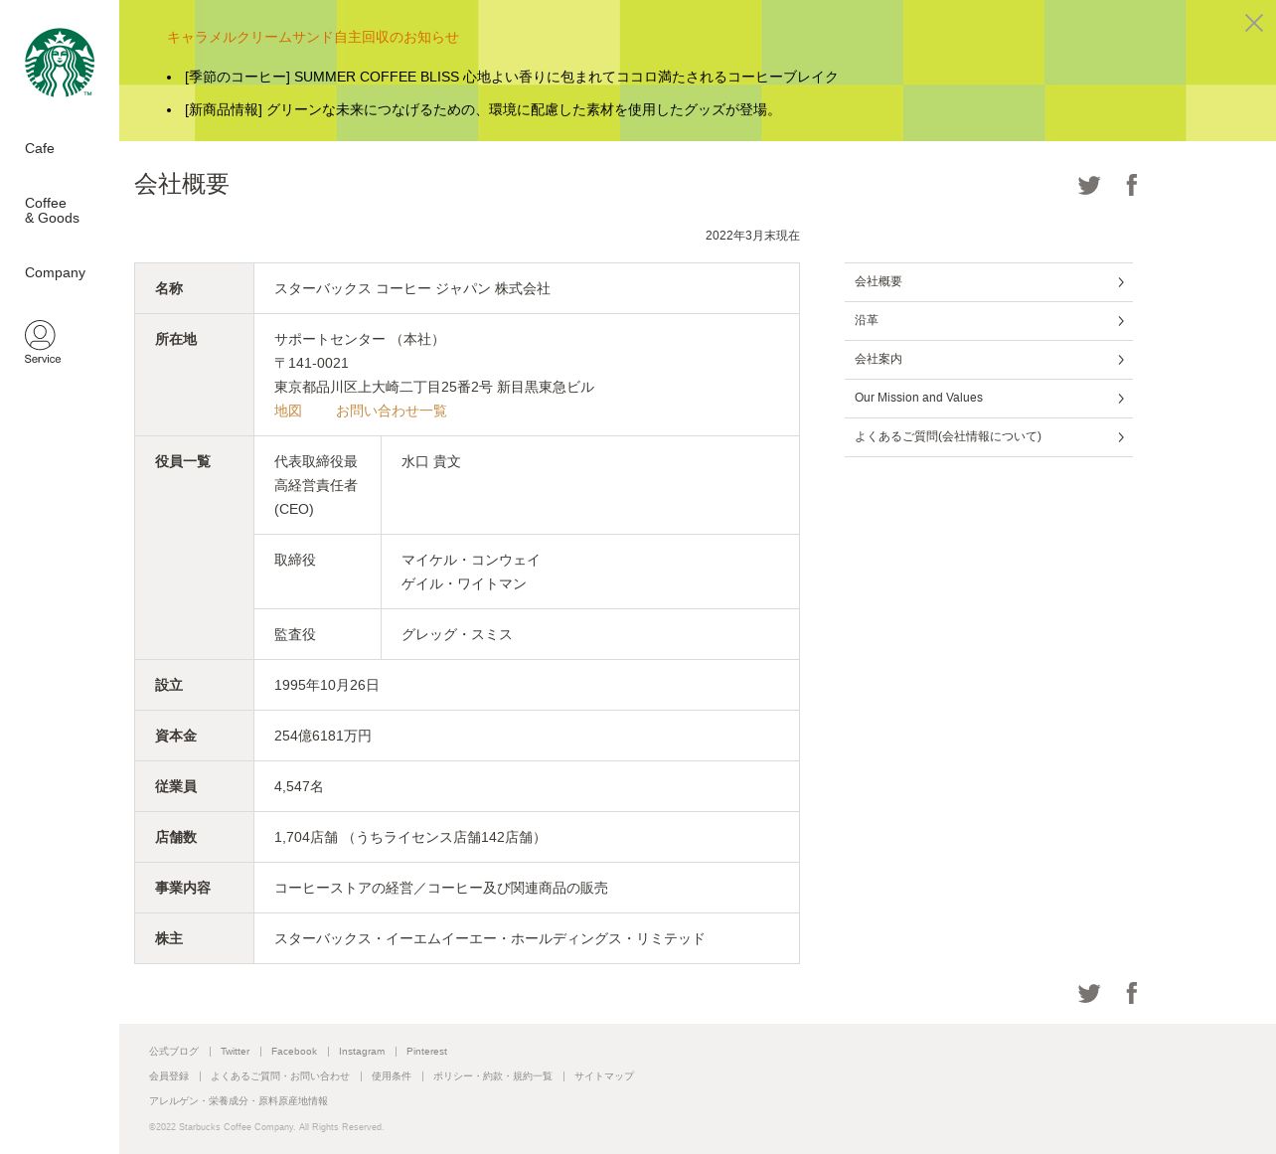Click founding date 1995年10月26日

point(327,685)
